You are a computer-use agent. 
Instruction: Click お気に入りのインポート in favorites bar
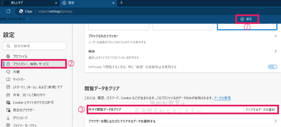tap(13, 19)
